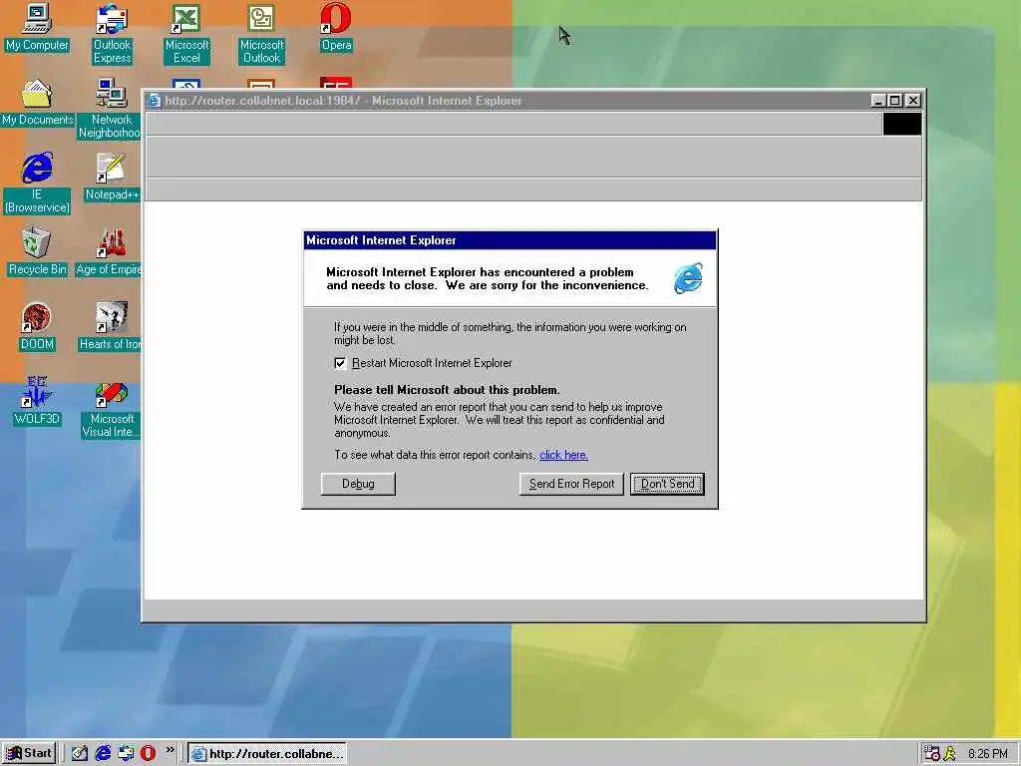Screen dimensions: 1021x766
Task: Click the Send Error Report button
Action: click(x=571, y=484)
